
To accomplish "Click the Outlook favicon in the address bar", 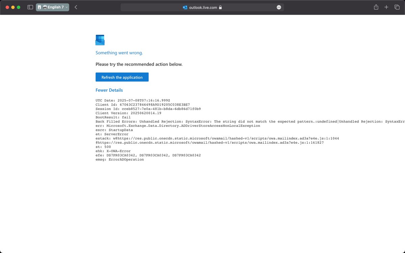I will [185, 7].
